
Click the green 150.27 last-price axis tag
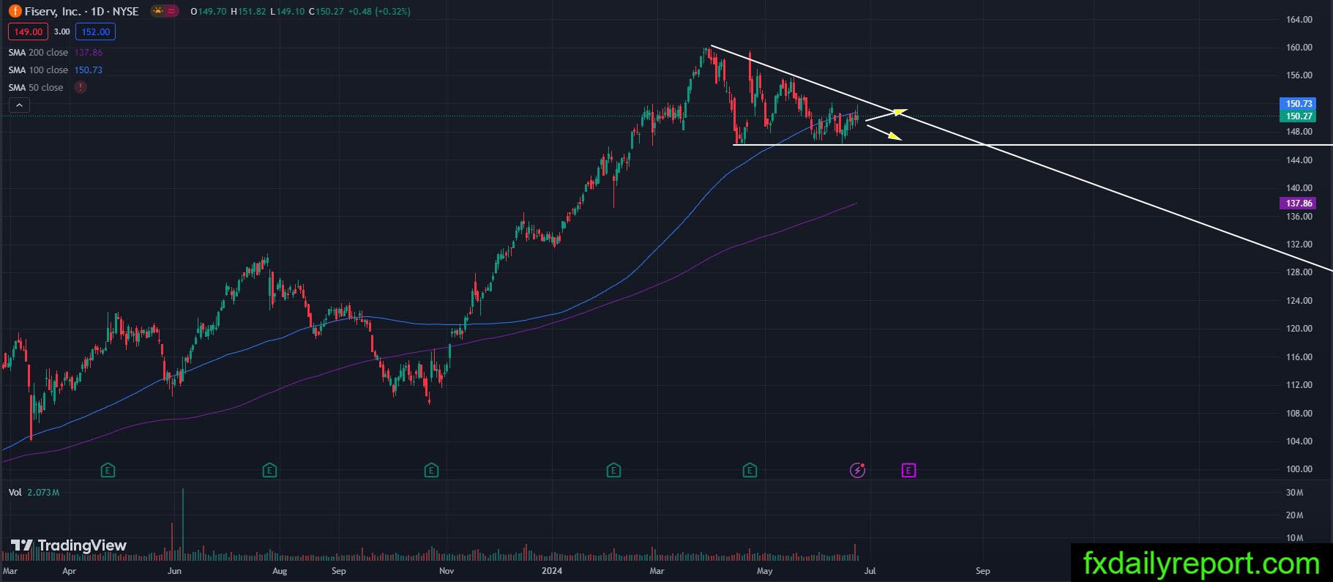(1299, 116)
